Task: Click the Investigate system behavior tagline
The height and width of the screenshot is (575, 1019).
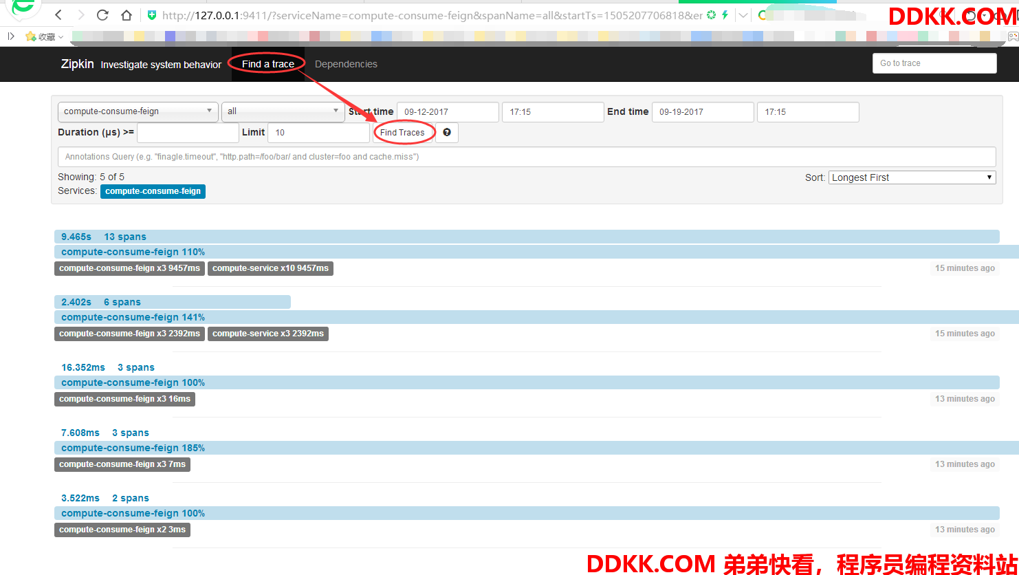Action: click(x=161, y=65)
